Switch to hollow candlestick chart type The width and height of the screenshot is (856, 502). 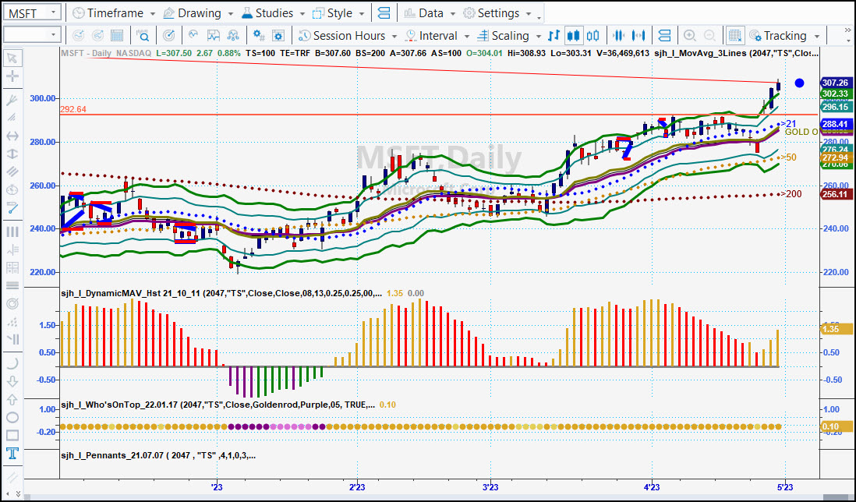point(592,36)
